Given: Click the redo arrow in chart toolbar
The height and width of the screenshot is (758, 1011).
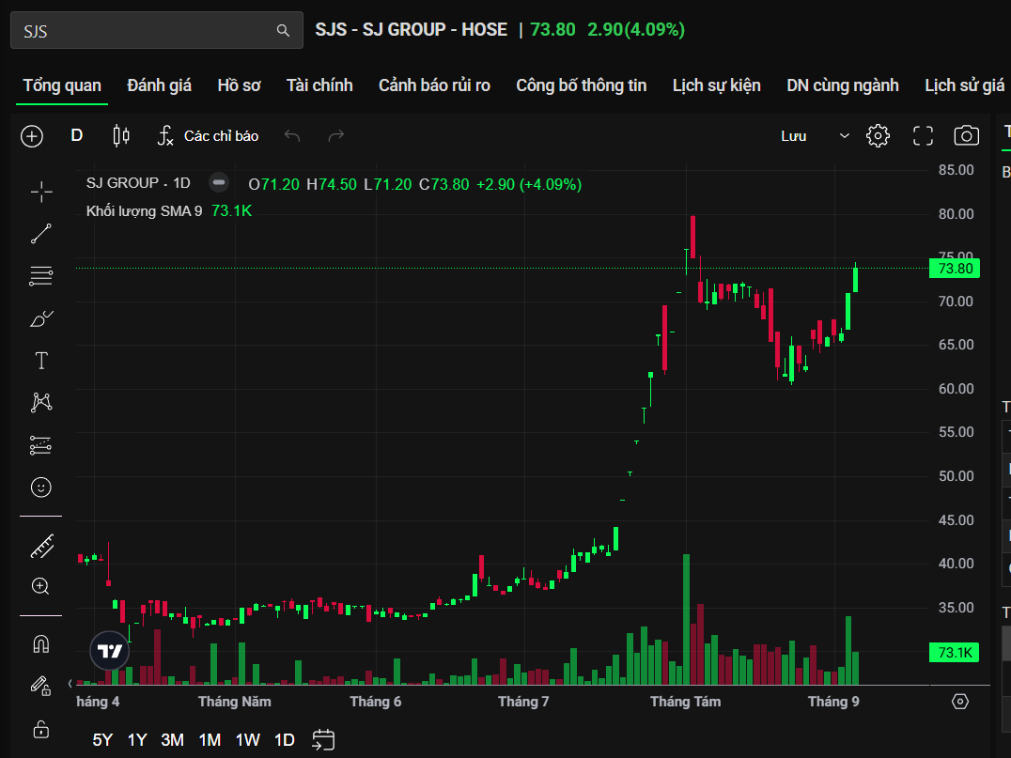Looking at the screenshot, I should click(336, 136).
